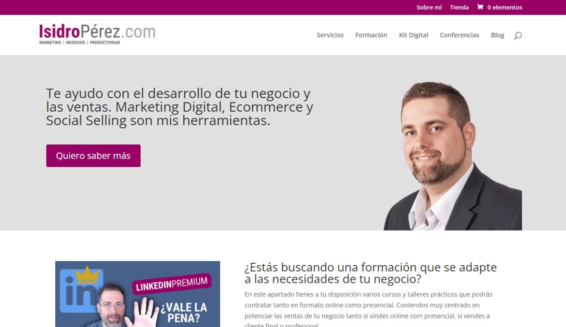The image size is (566, 327).
Task: View the 0 elementos cart link
Action: click(505, 7)
